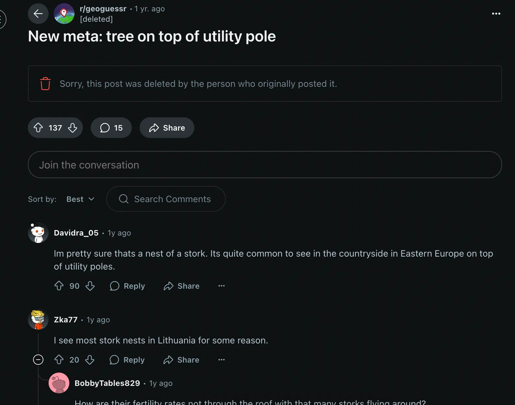
Task: Open the search comments magnifier
Action: [123, 199]
